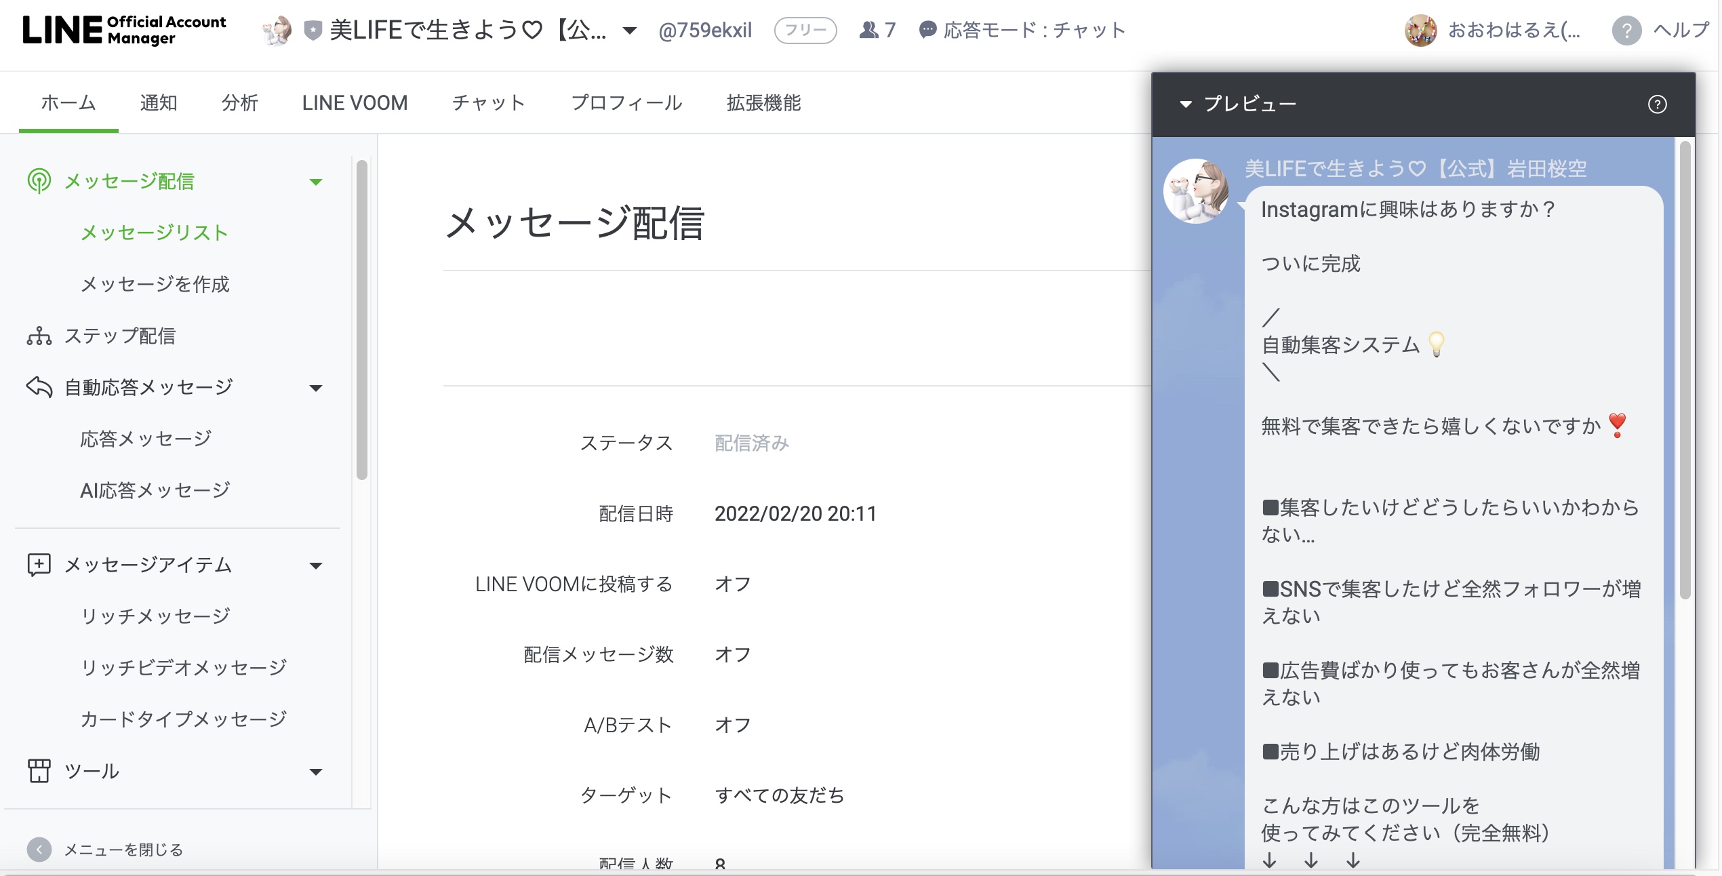Switch to the チャット tab
This screenshot has width=1722, height=876.
pos(489,102)
